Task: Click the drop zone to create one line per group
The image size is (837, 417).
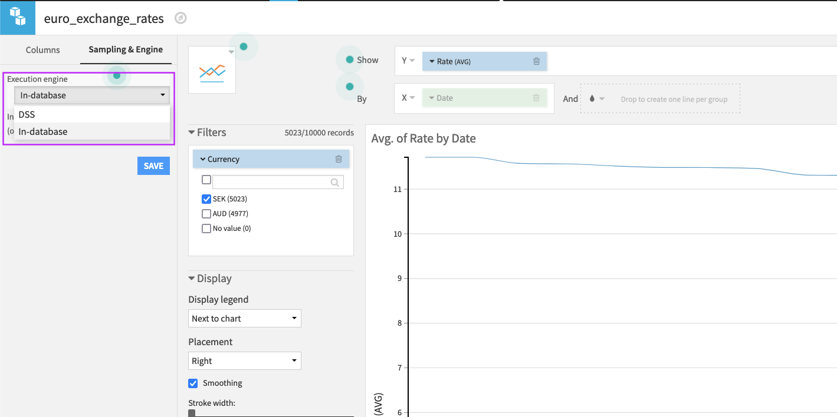Action: [660, 98]
